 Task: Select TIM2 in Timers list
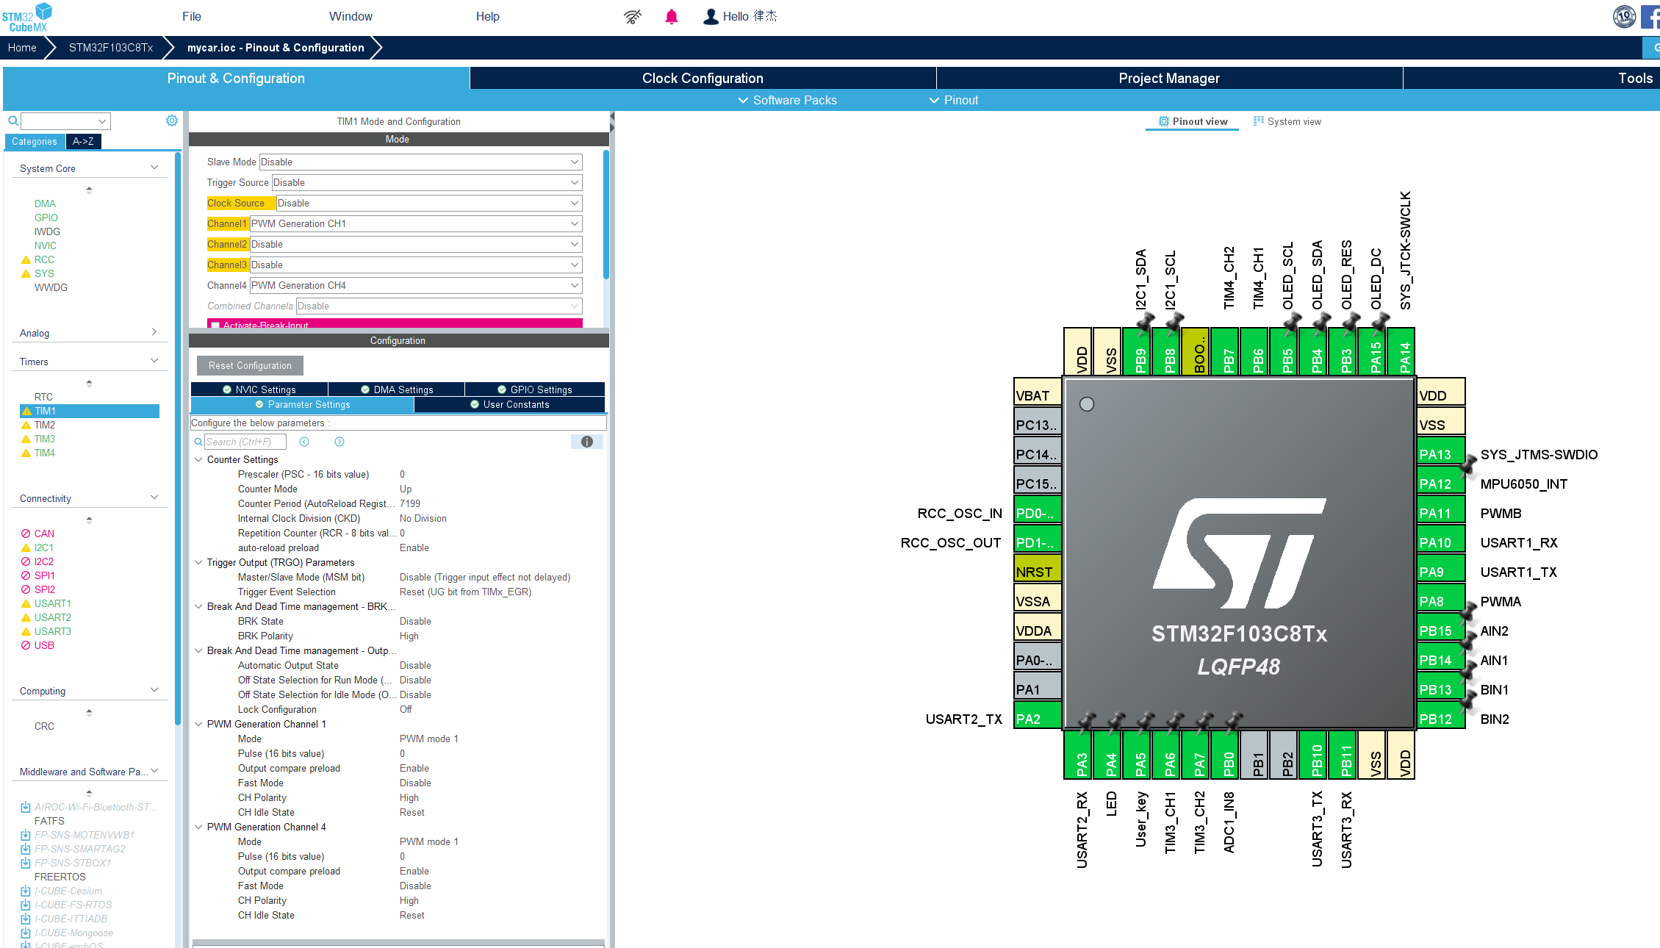tap(45, 425)
